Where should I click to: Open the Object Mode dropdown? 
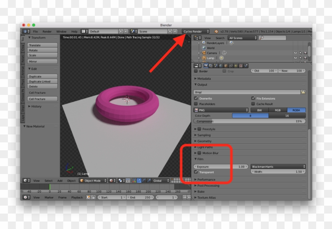(x=92, y=181)
